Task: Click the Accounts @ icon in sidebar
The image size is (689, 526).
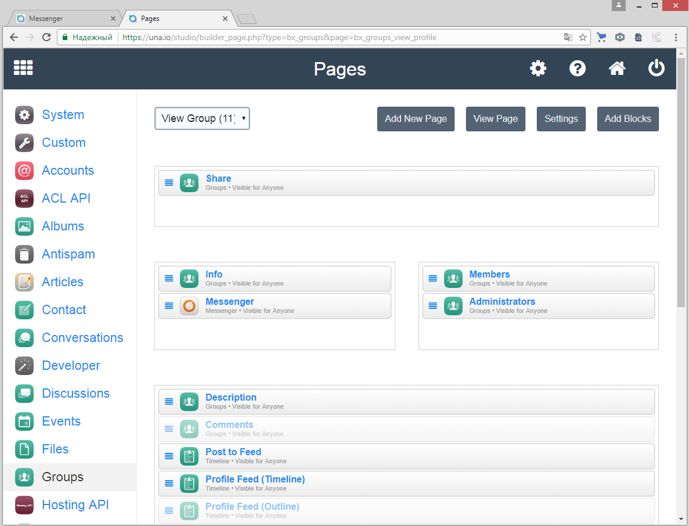Action: pos(24,171)
